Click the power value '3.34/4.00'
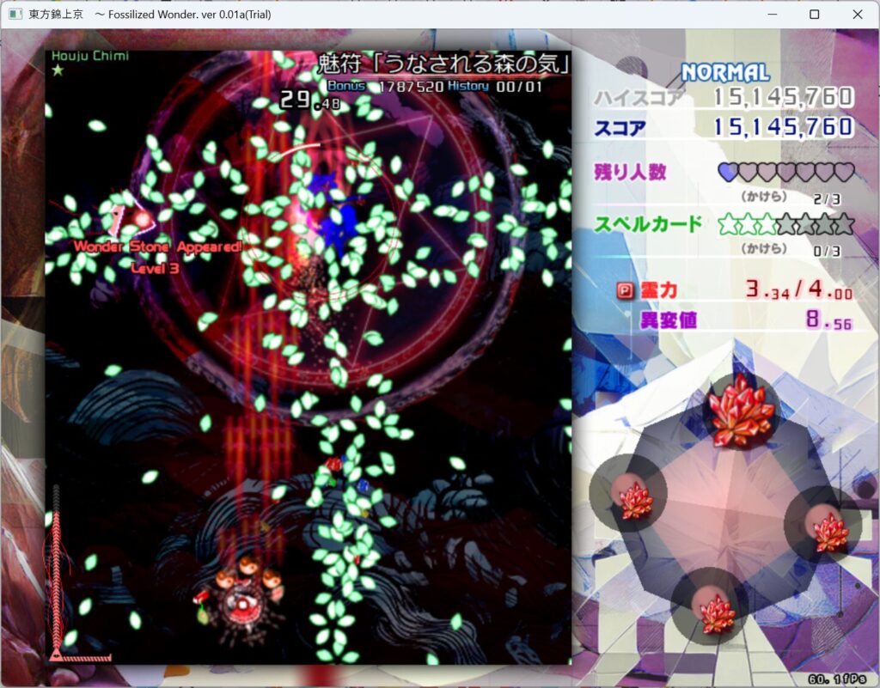The width and height of the screenshot is (880, 688). pos(799,290)
